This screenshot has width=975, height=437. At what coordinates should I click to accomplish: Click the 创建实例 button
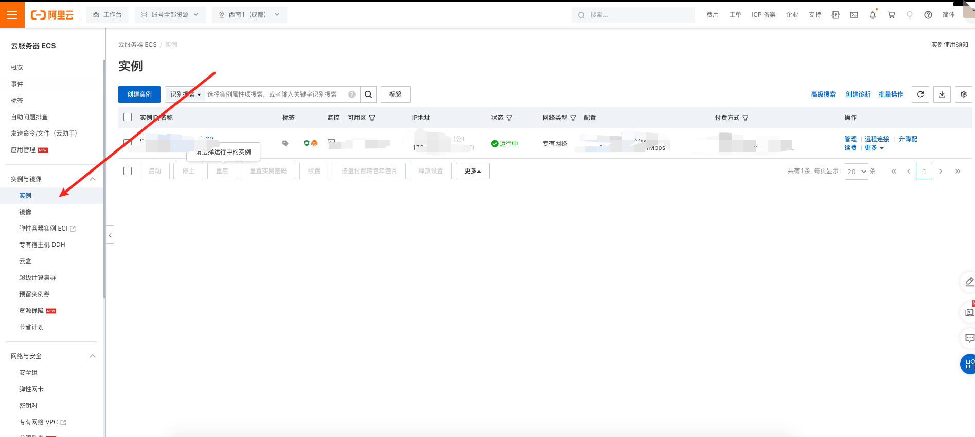[x=139, y=94]
